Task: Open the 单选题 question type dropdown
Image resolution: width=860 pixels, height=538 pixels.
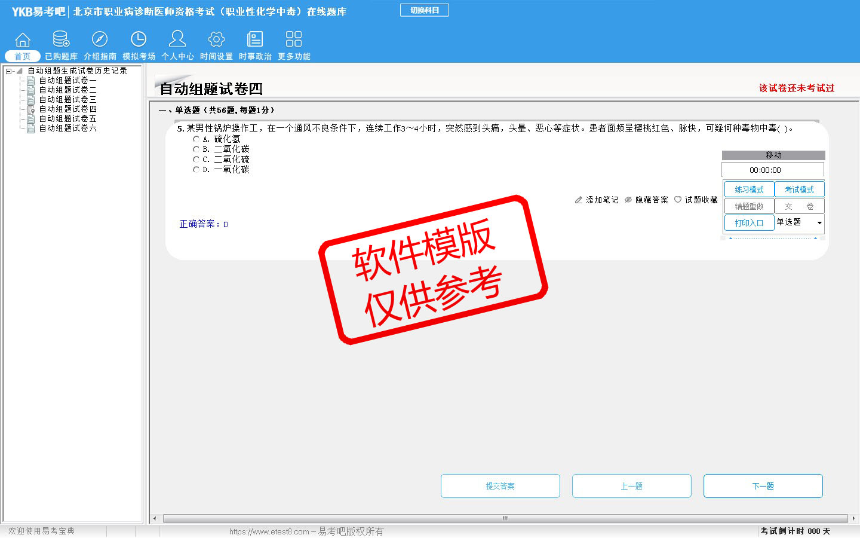Action: tap(799, 222)
